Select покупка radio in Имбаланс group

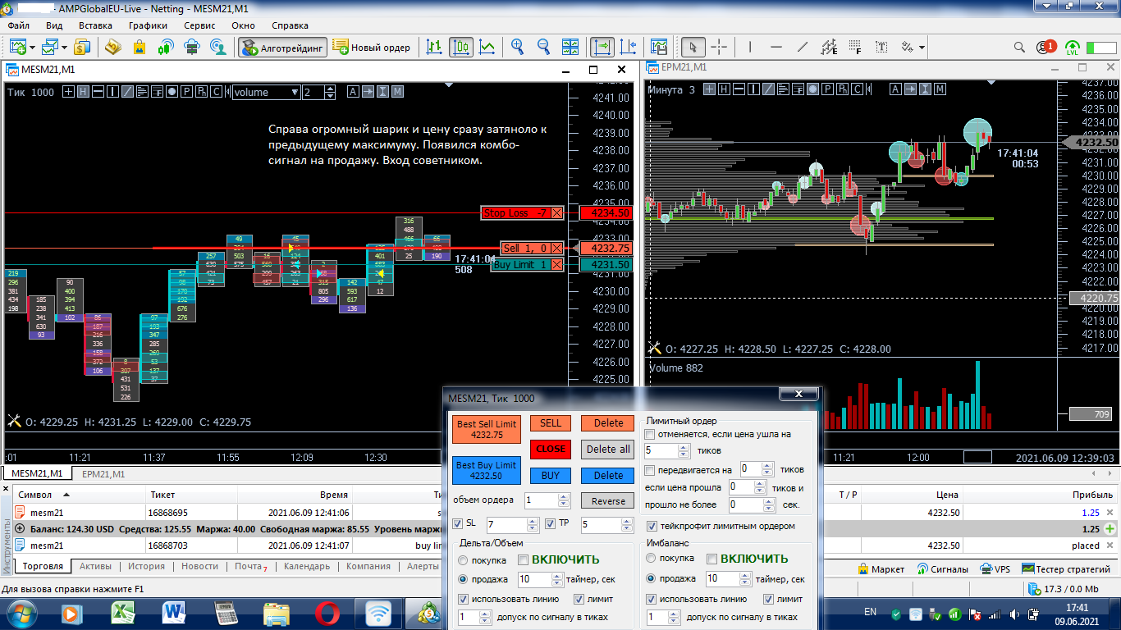point(652,558)
